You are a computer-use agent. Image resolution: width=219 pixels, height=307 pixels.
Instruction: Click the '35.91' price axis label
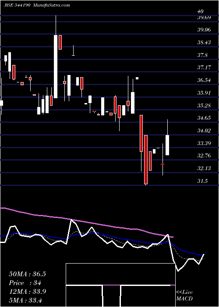point(204,93)
